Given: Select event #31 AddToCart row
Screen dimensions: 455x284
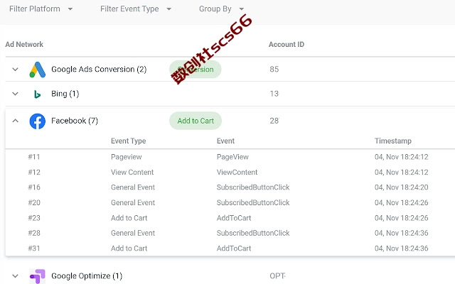Looking at the screenshot, I should [230, 248].
